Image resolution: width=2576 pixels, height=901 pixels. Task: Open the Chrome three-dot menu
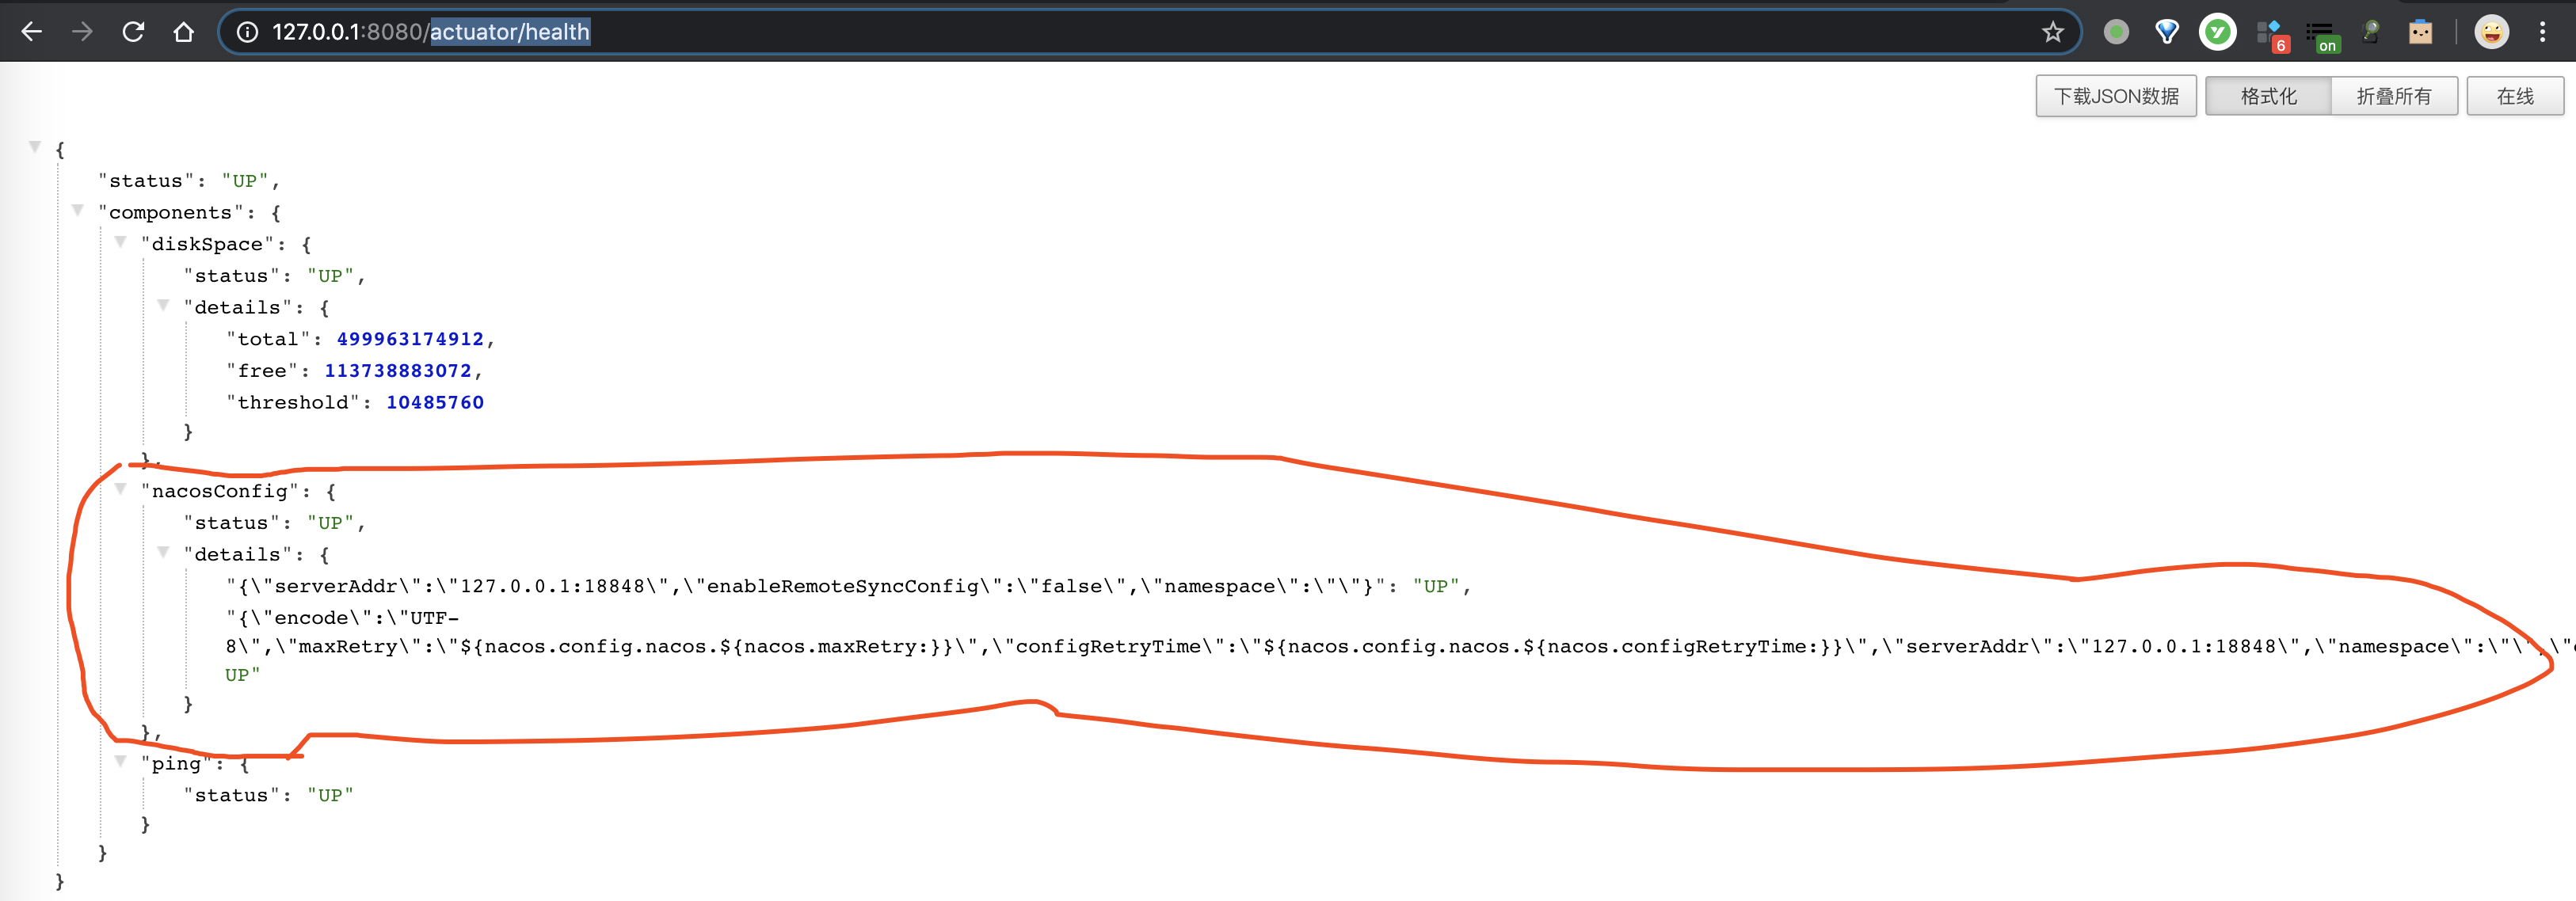[x=2542, y=32]
